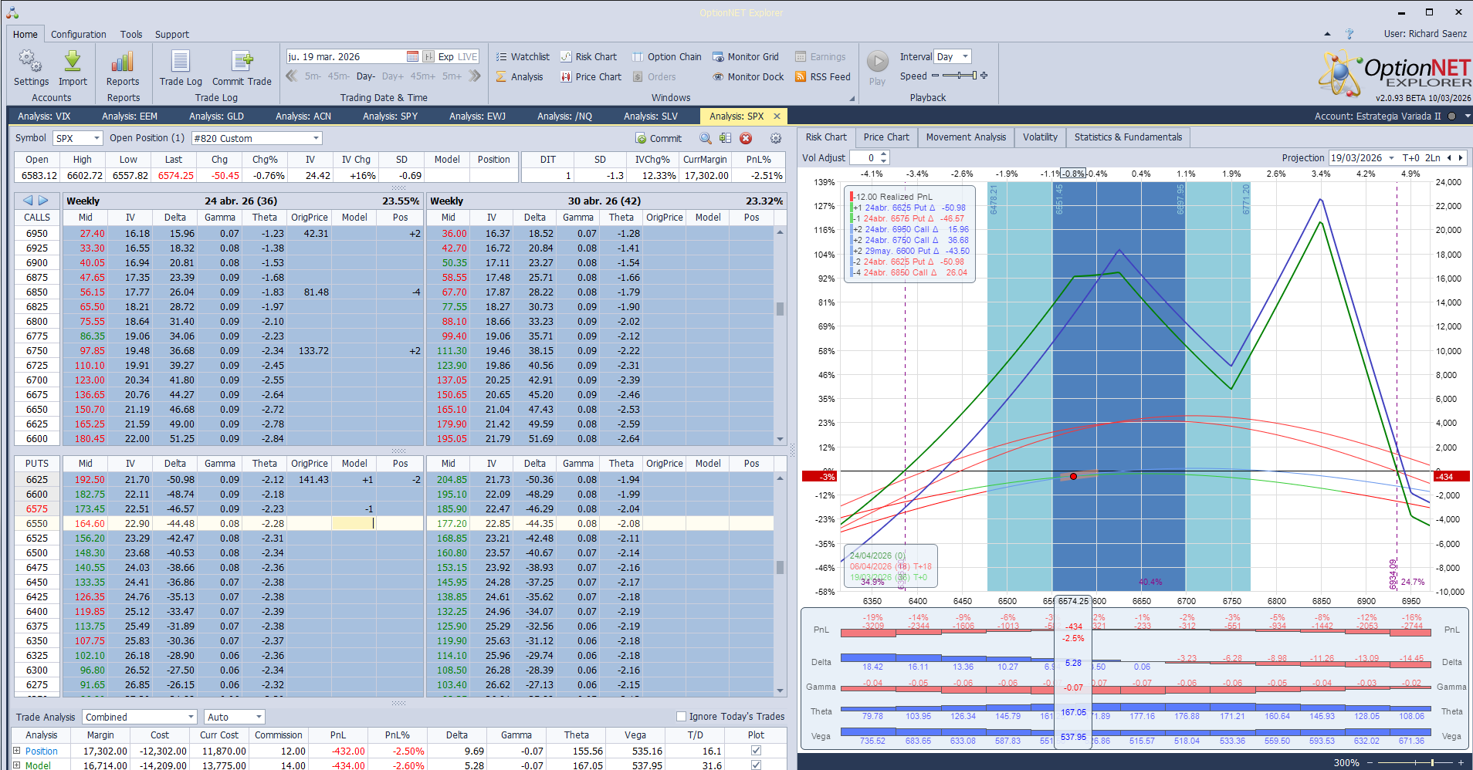1473x770 pixels.
Task: Toggle the 2Ln chart lines option
Action: click(x=1432, y=157)
